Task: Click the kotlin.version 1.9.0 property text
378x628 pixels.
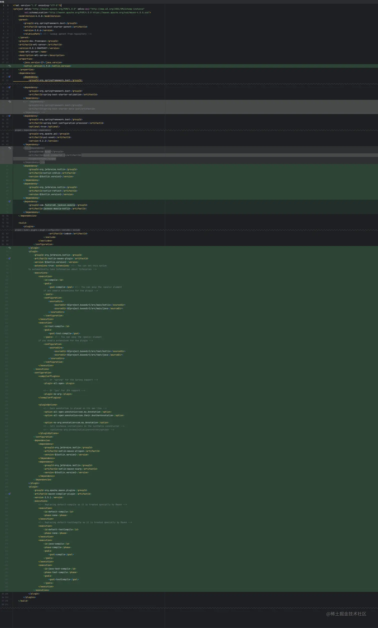Action: [x=47, y=66]
